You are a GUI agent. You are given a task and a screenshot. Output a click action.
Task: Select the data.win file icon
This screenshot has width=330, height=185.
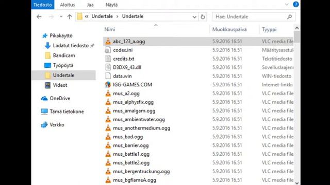coord(108,76)
